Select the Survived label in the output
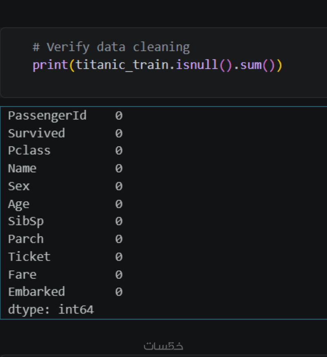The width and height of the screenshot is (327, 357). pos(36,133)
